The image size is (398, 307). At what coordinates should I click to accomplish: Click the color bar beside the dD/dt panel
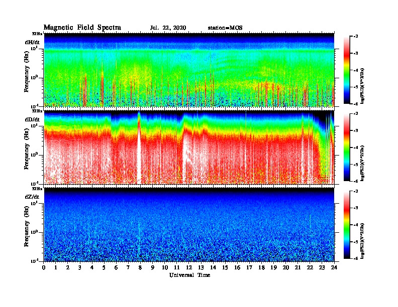pos(347,147)
